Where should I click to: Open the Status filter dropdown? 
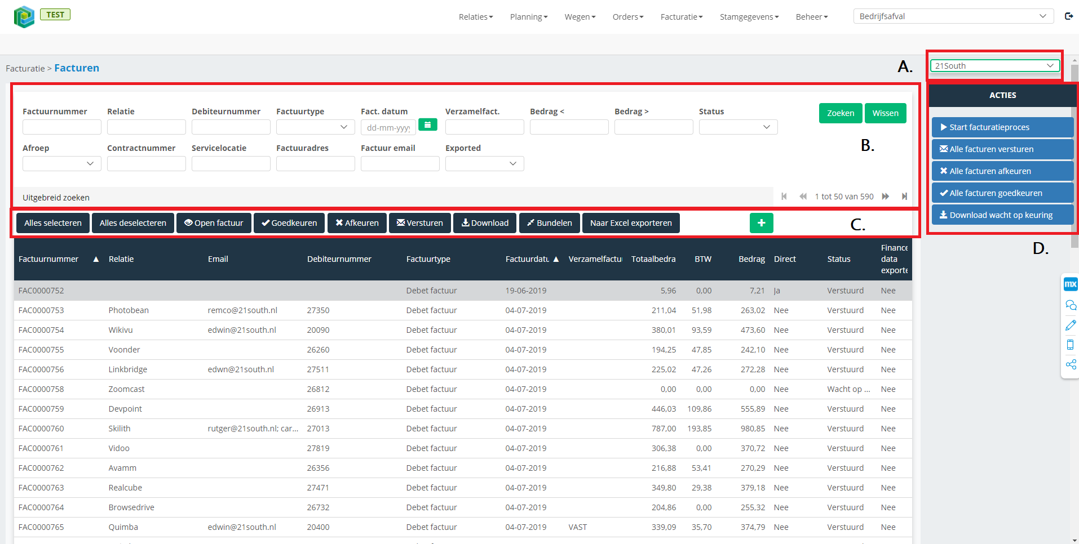coord(738,127)
